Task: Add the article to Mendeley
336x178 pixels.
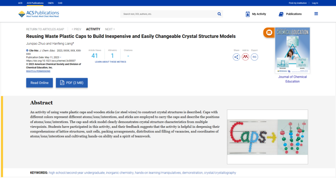Action: click(x=245, y=57)
